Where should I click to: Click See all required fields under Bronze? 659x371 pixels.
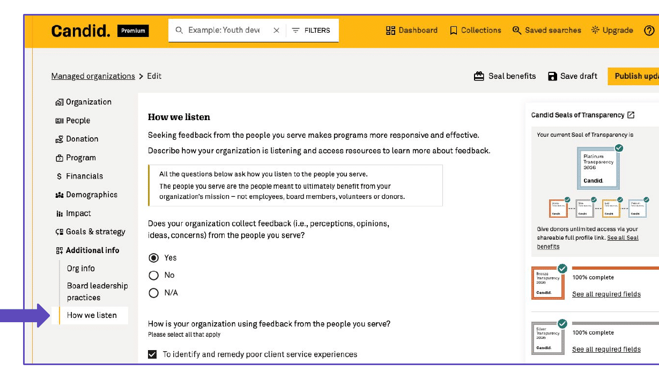(x=606, y=294)
